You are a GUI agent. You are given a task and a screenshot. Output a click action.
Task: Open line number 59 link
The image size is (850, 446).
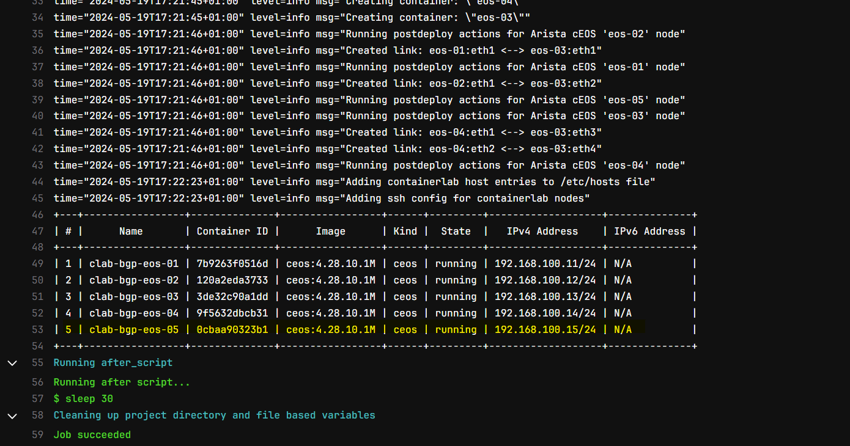[37, 434]
